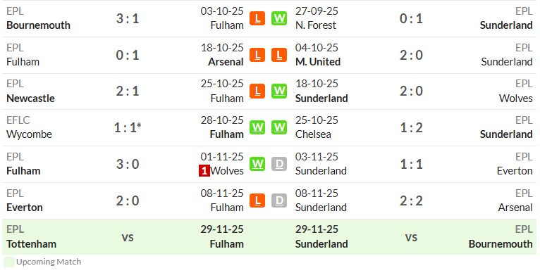
Task: Click the red card icon beside Wolves
Action: point(204,171)
